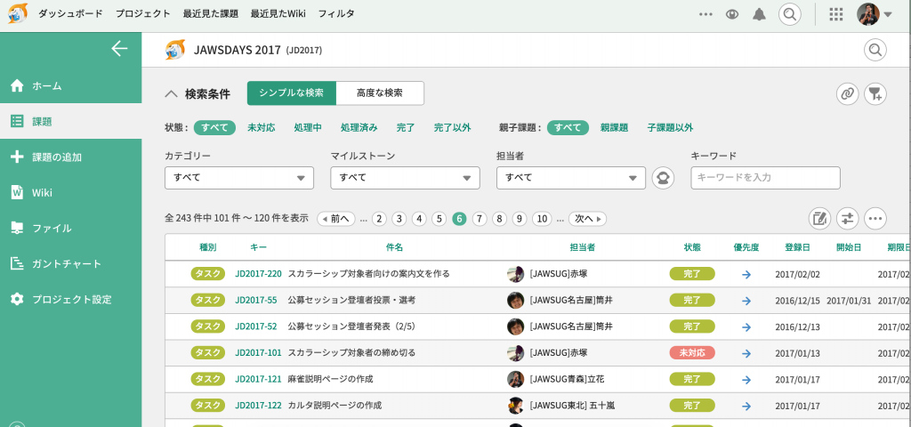
Task: Open the list more-options ellipsis button
Action: [875, 219]
